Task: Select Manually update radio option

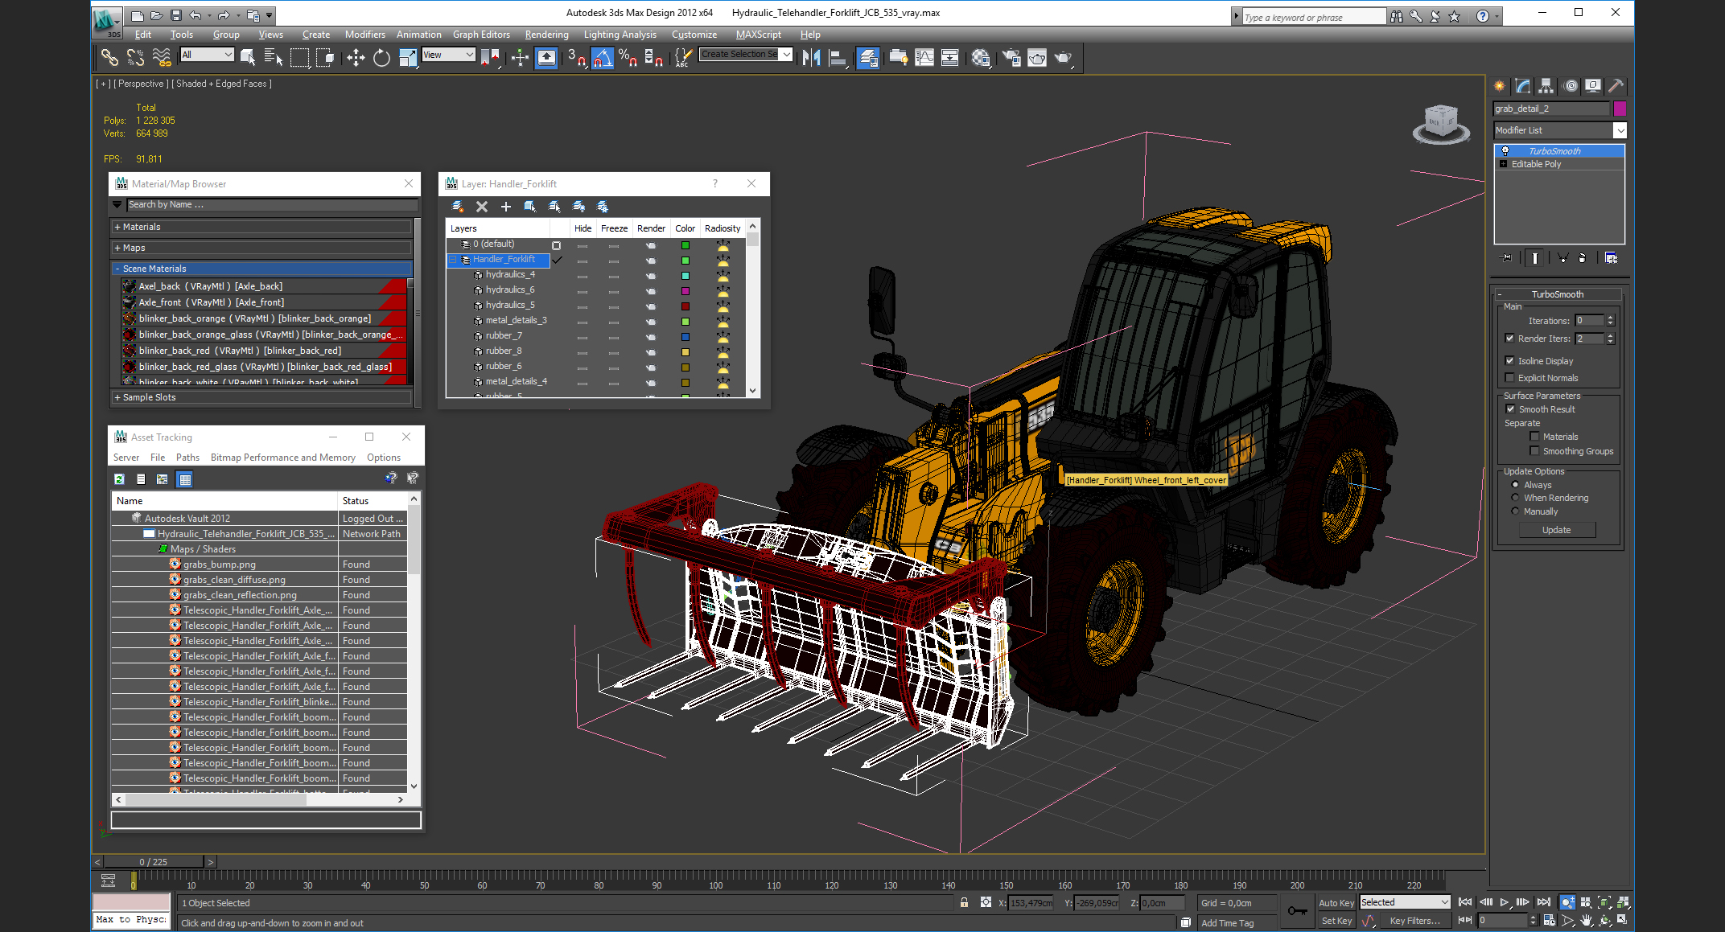Action: tap(1515, 511)
